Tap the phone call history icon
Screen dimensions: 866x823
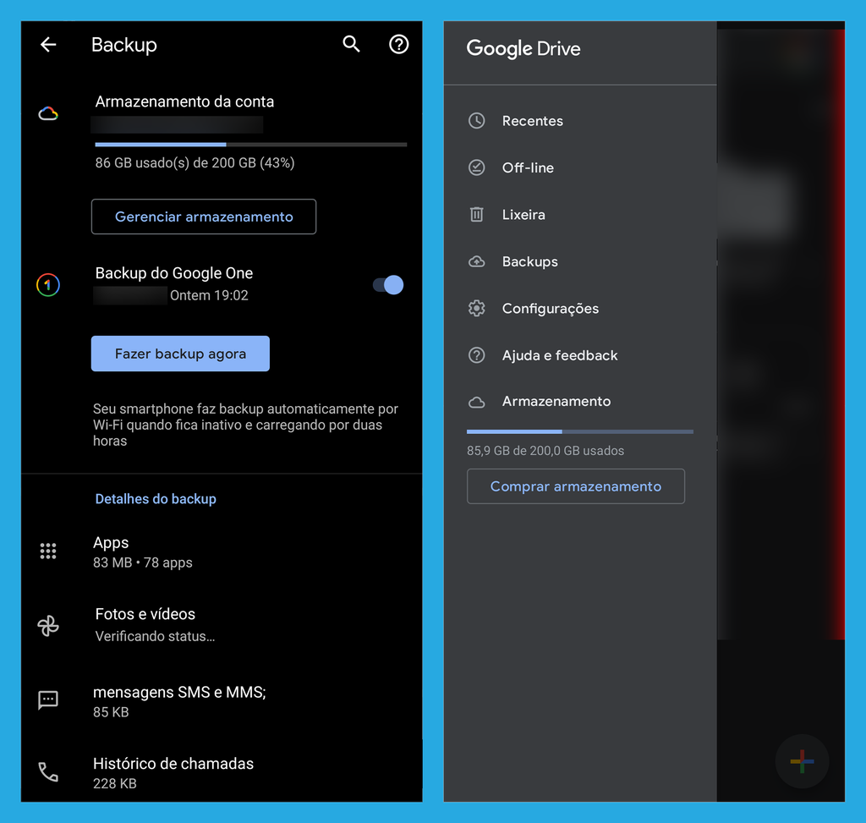(x=48, y=771)
